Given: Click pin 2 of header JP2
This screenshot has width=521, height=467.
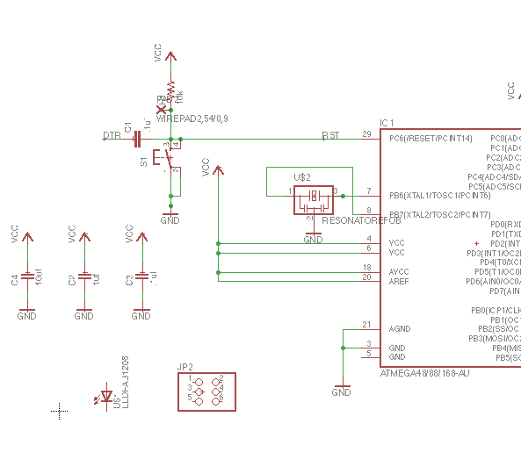Looking at the screenshot, I should click(x=215, y=383).
